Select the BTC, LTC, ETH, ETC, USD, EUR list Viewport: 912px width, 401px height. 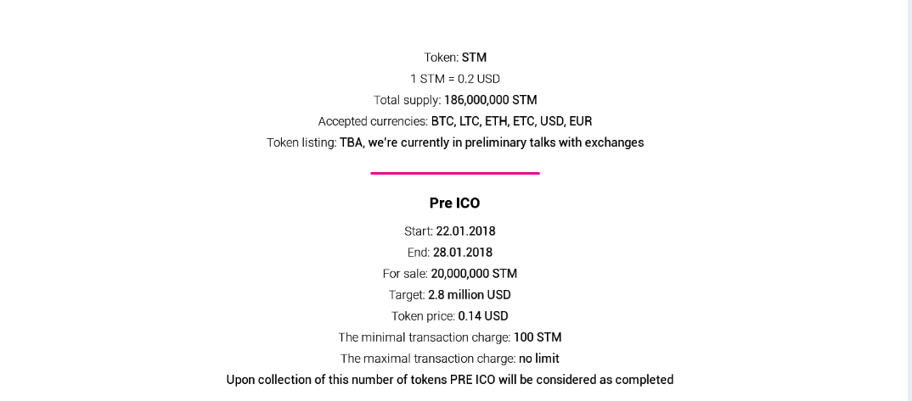[512, 121]
